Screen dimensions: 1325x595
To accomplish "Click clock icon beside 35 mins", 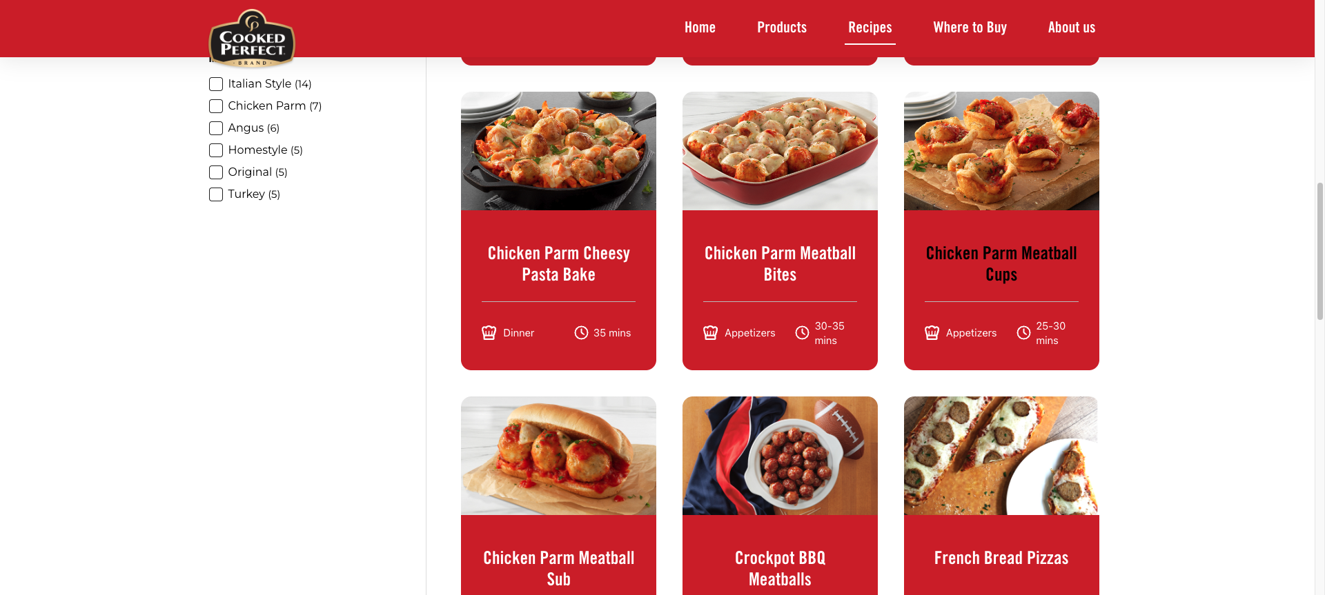I will click(x=581, y=333).
